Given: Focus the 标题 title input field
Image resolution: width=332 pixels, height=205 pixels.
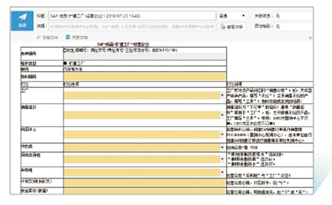Looking at the screenshot, I should pyautogui.click(x=132, y=16).
